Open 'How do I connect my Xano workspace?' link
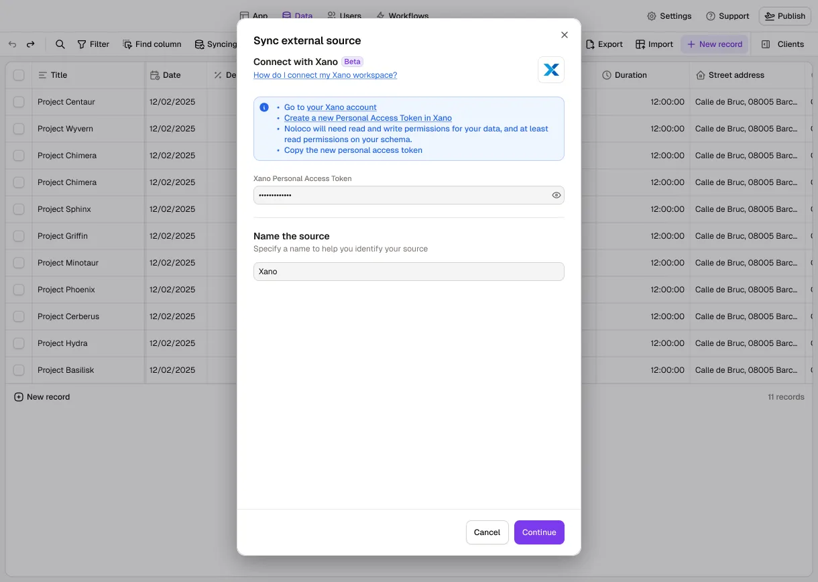Screen dimensions: 818x582 [325, 75]
